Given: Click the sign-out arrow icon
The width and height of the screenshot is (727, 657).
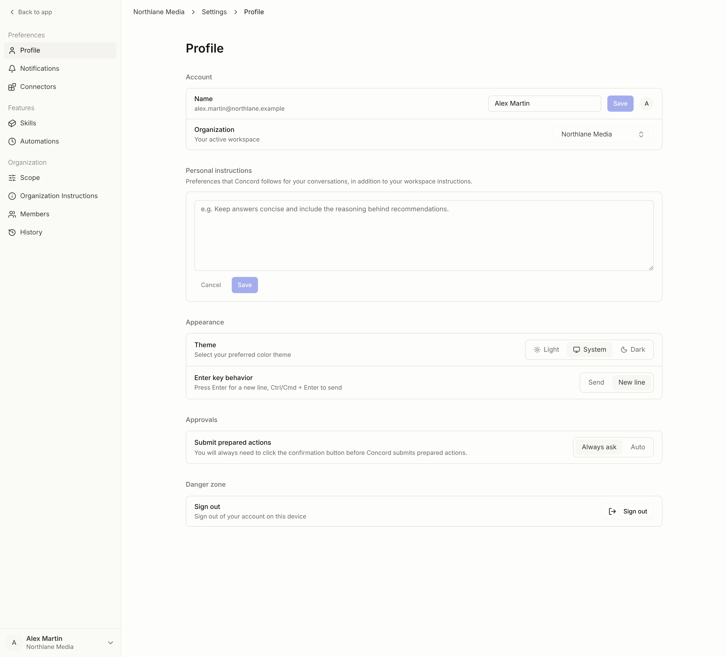Looking at the screenshot, I should click(x=612, y=511).
